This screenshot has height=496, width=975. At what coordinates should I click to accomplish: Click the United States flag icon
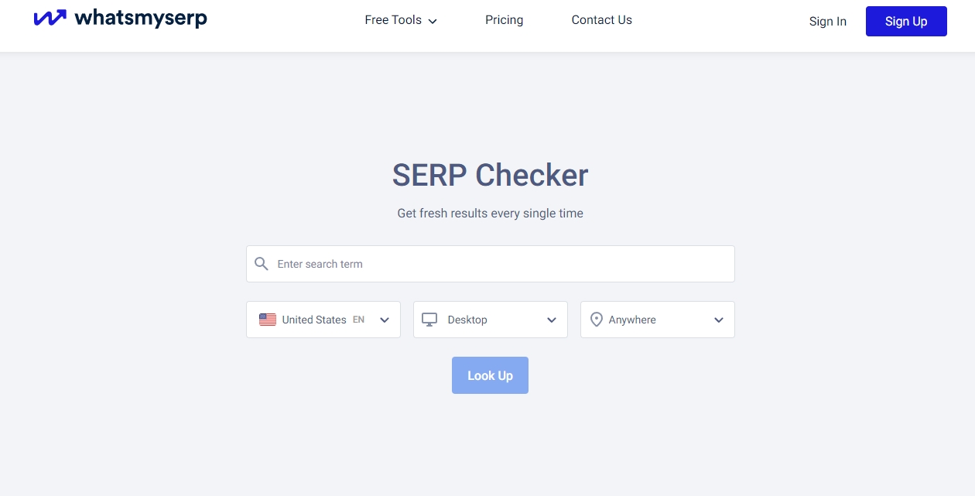(268, 320)
